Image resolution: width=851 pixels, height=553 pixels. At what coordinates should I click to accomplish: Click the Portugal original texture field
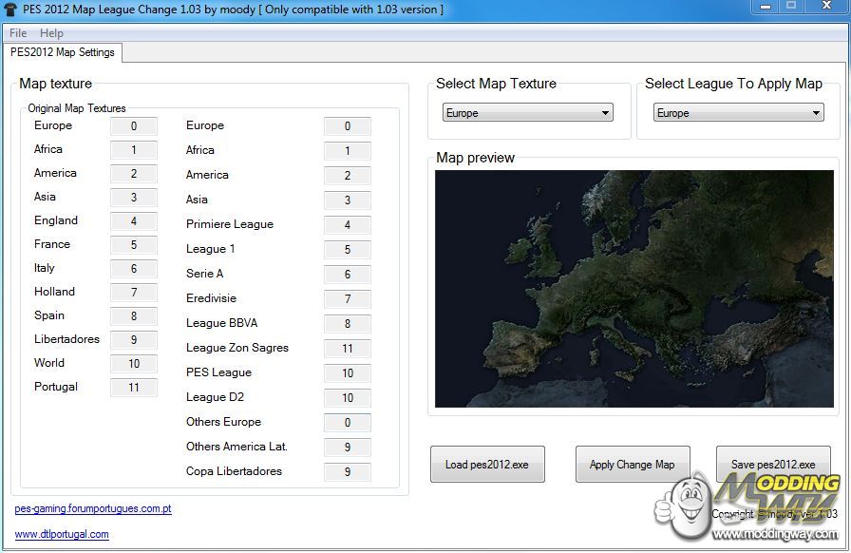pos(134,388)
